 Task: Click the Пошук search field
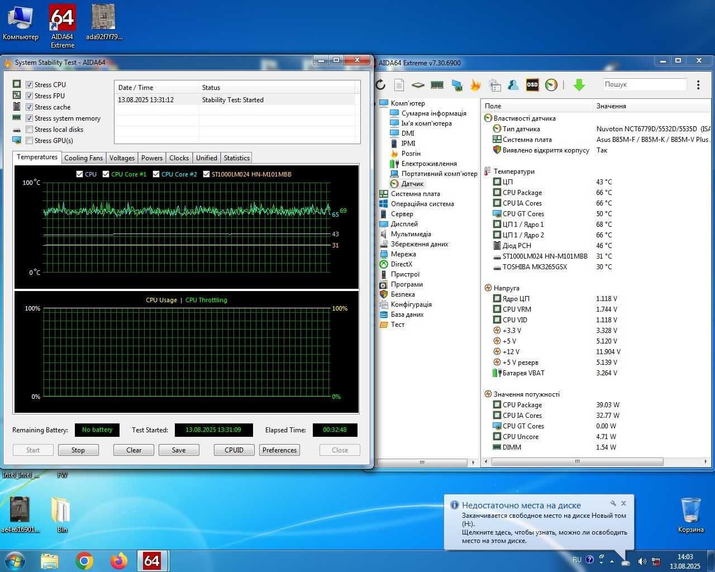pos(644,84)
